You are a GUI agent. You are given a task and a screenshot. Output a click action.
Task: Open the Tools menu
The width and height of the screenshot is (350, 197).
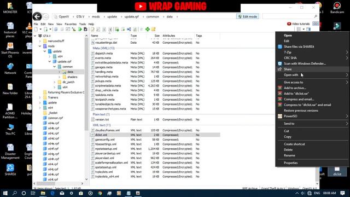pos(83,24)
